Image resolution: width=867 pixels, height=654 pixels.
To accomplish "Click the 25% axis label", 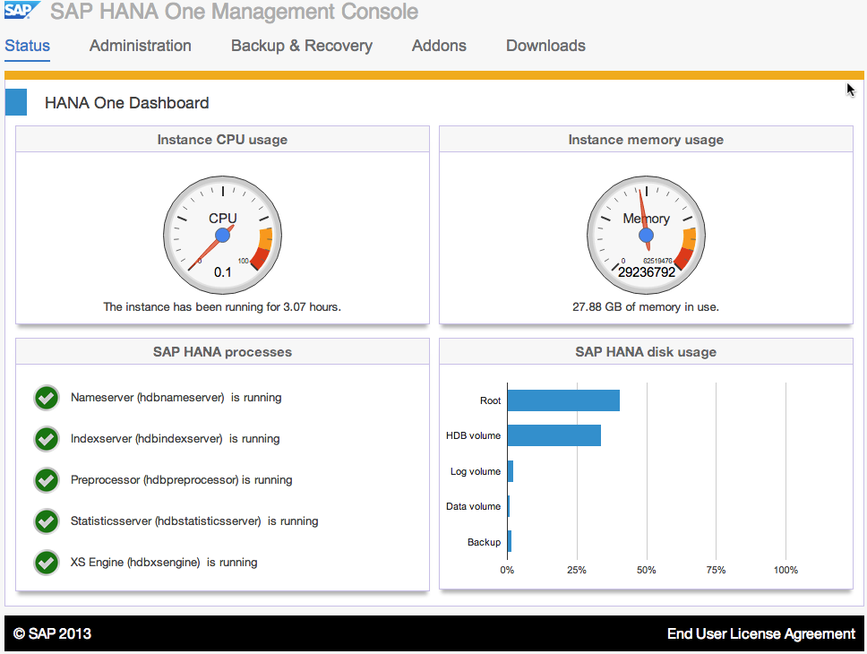I will pyautogui.click(x=577, y=570).
